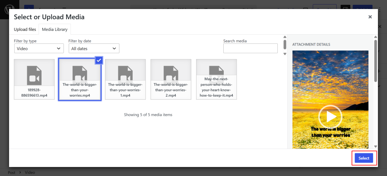Click the attachment details scroll down arrow
This screenshot has height=176, width=387.
(x=376, y=146)
